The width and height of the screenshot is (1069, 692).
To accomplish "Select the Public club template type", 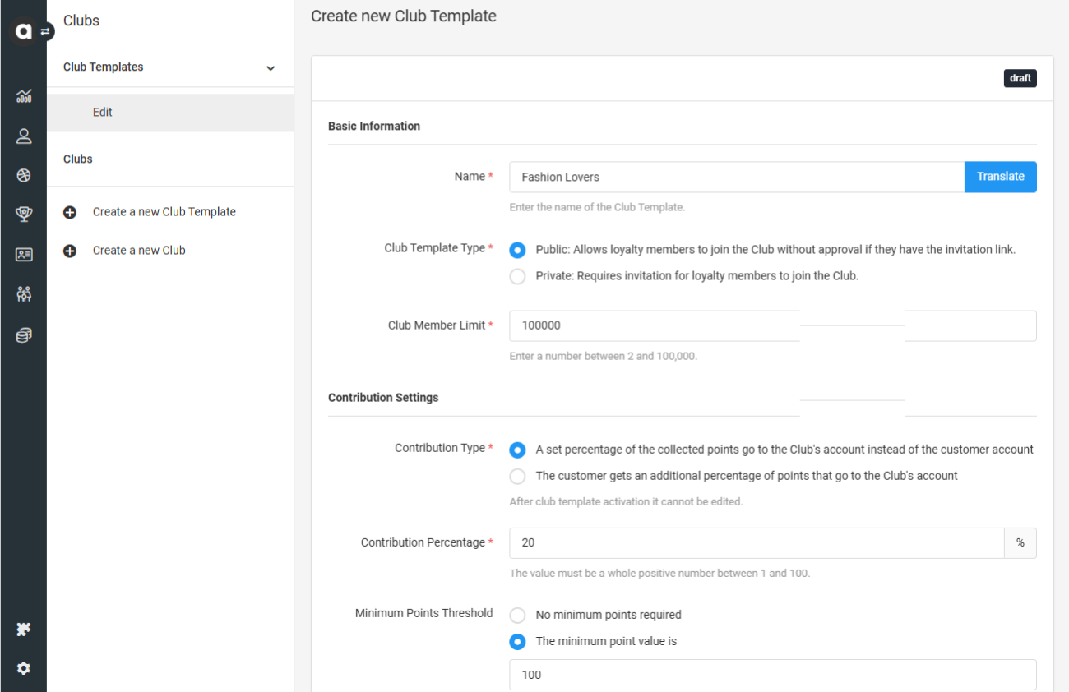I will [517, 250].
